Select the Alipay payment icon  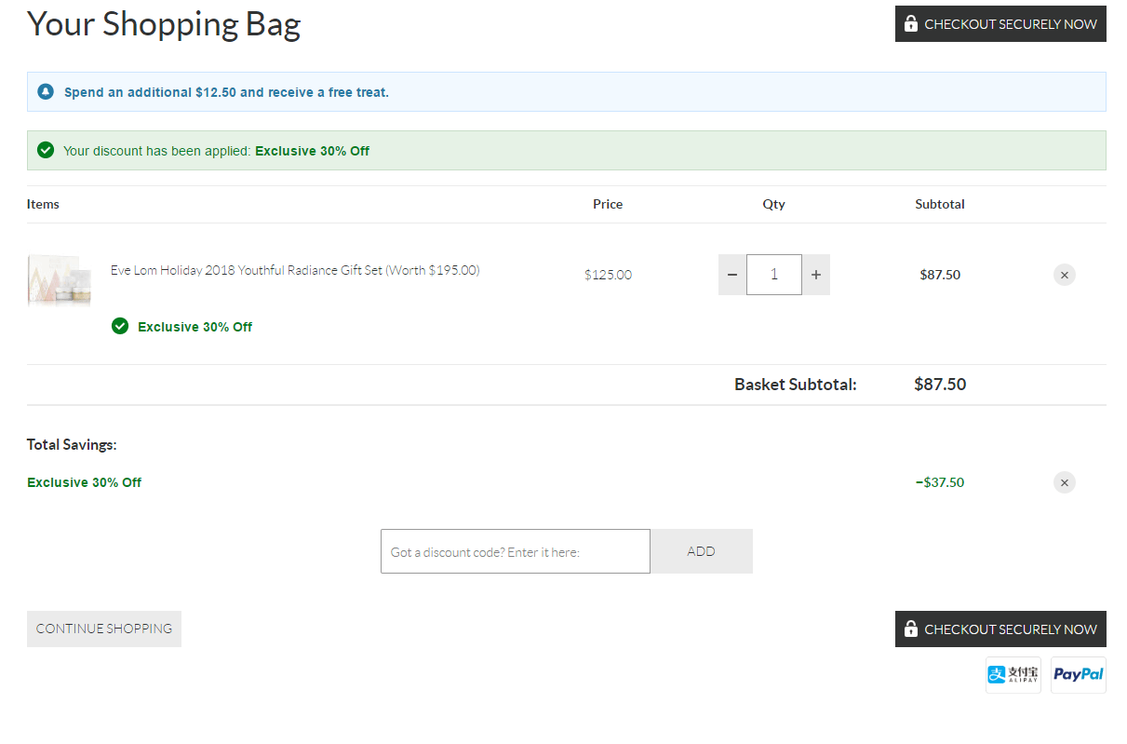[1013, 675]
